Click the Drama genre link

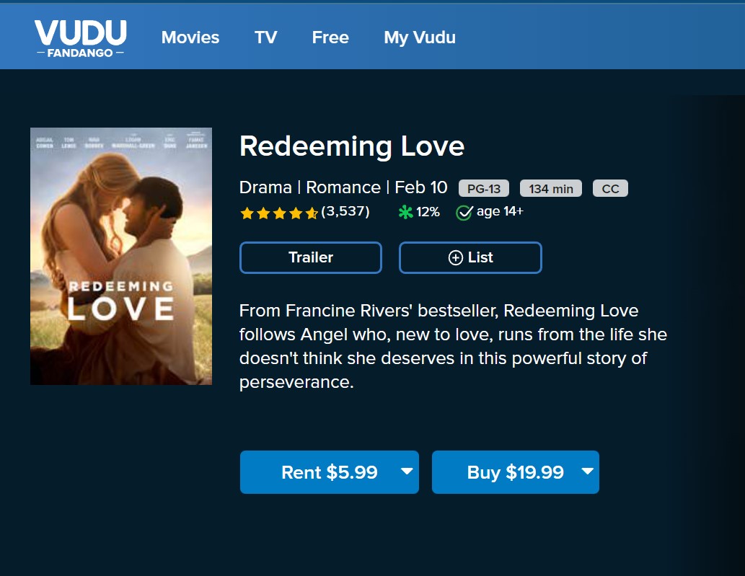point(266,187)
